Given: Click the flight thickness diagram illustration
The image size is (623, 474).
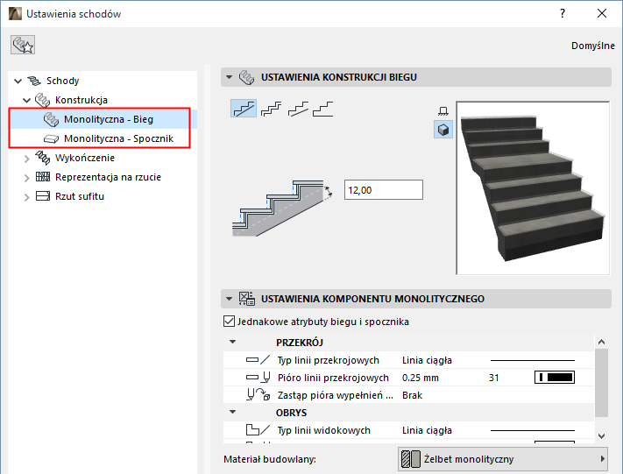Looking at the screenshot, I should tap(282, 209).
